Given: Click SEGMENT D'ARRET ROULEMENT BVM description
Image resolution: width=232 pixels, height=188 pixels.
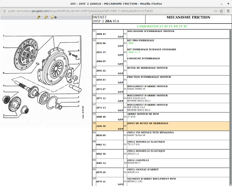Looking at the screenshot, I should [151, 179].
